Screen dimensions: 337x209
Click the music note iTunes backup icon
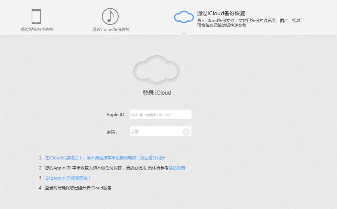tap(110, 16)
